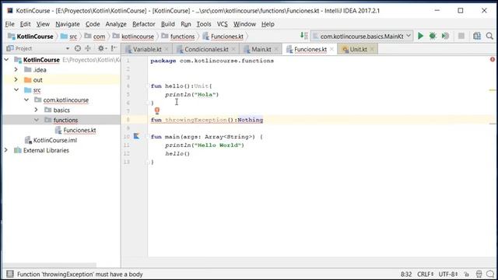Close the Condicionales.kt tab
This screenshot has height=280, width=498.
coord(233,49)
